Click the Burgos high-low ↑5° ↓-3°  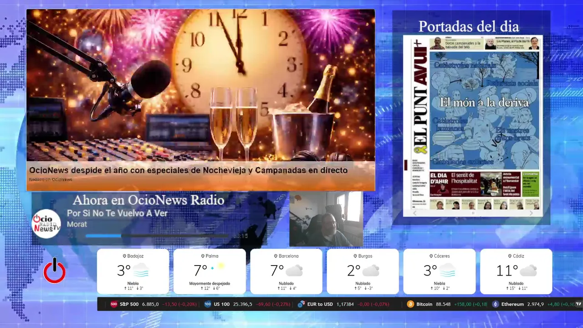pyautogui.click(x=363, y=288)
